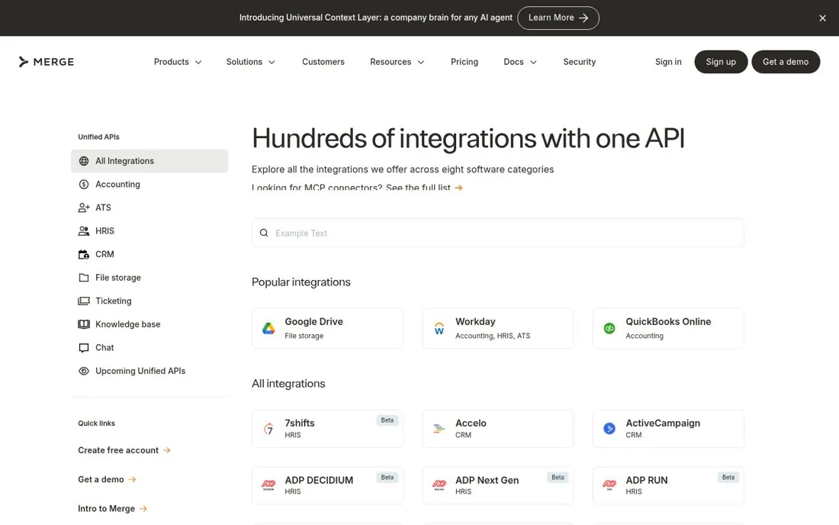839x525 pixels.
Task: Click the eye icon beside Upcoming Unified APIs
Action: coord(84,371)
